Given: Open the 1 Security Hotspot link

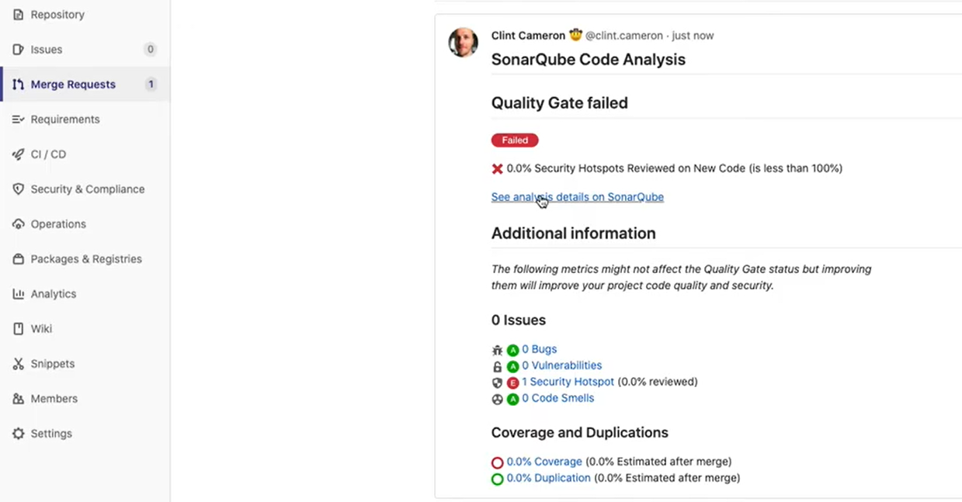Looking at the screenshot, I should [x=568, y=382].
